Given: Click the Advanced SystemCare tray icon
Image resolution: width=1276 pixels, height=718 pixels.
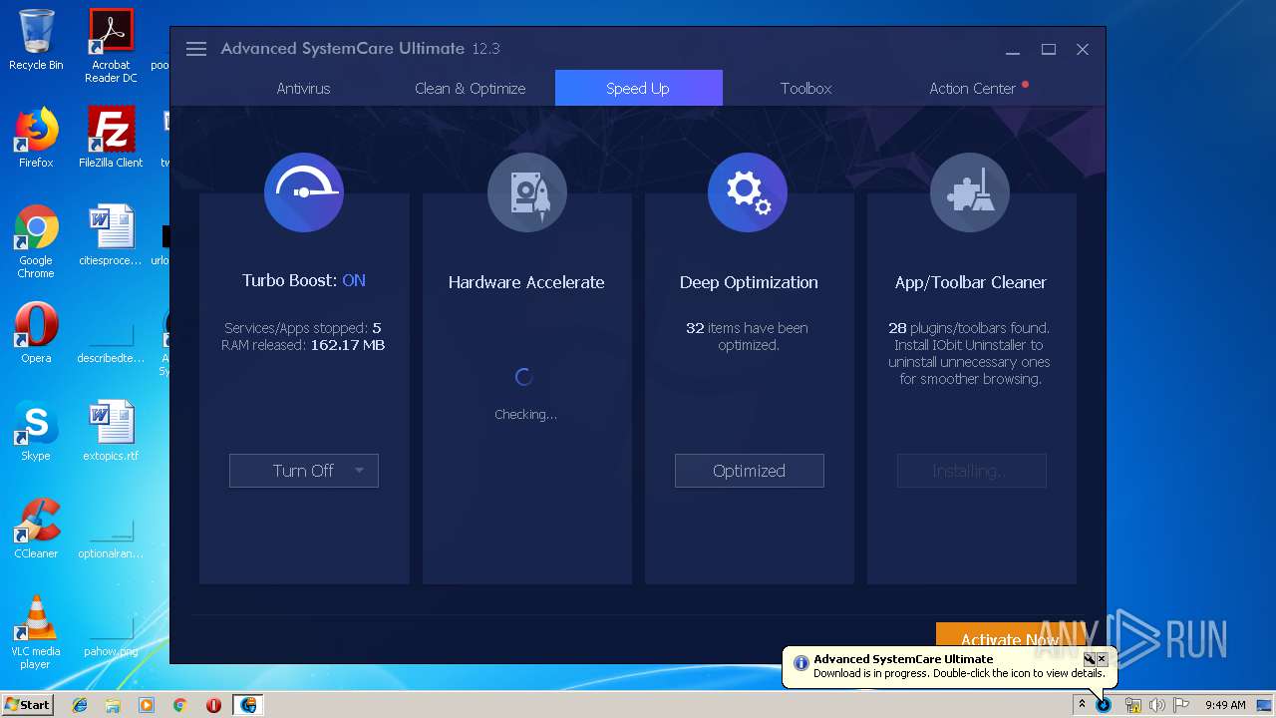Looking at the screenshot, I should tap(1104, 705).
